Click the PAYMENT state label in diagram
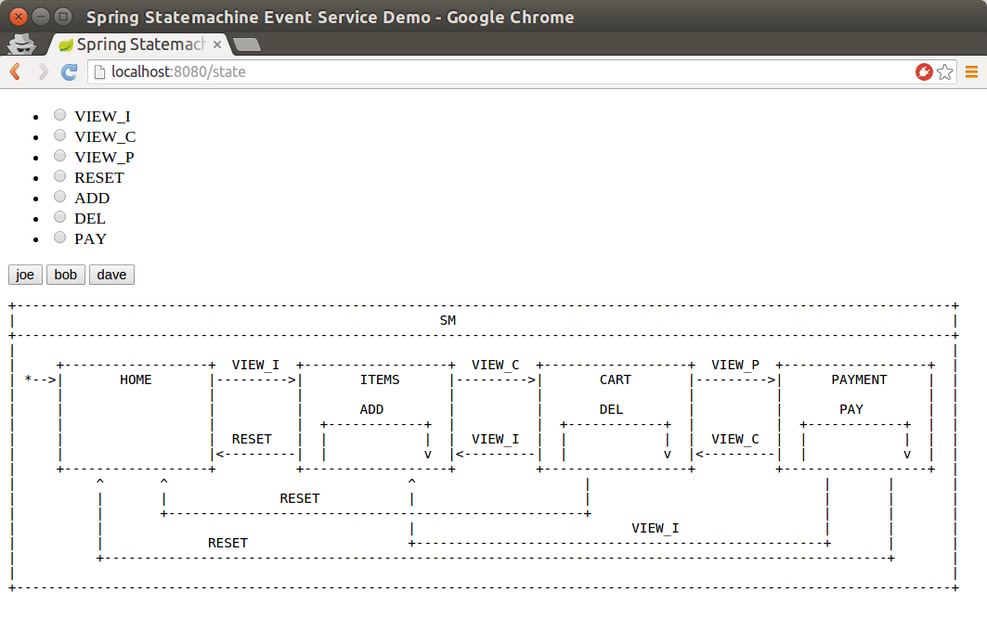 tap(859, 379)
